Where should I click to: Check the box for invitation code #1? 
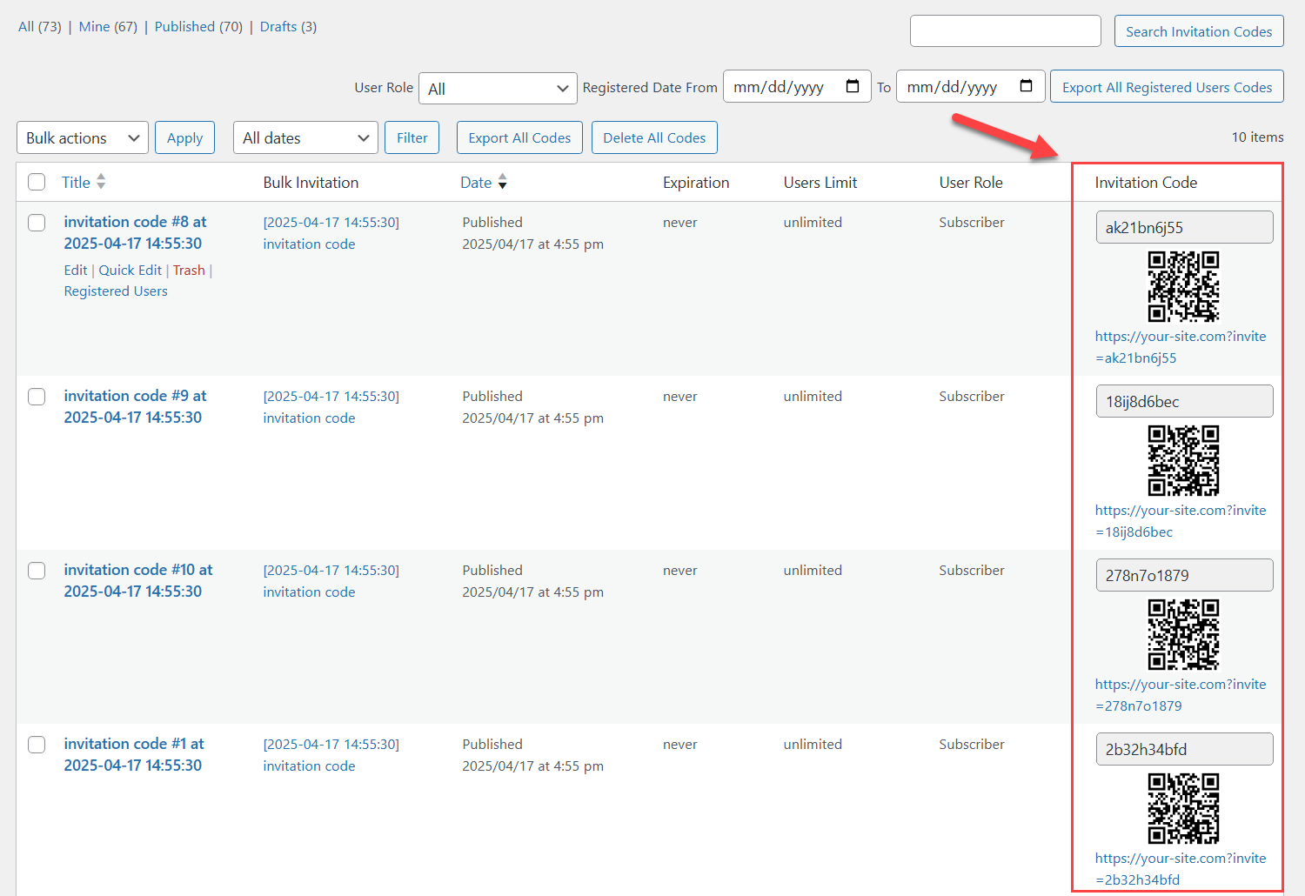[37, 745]
